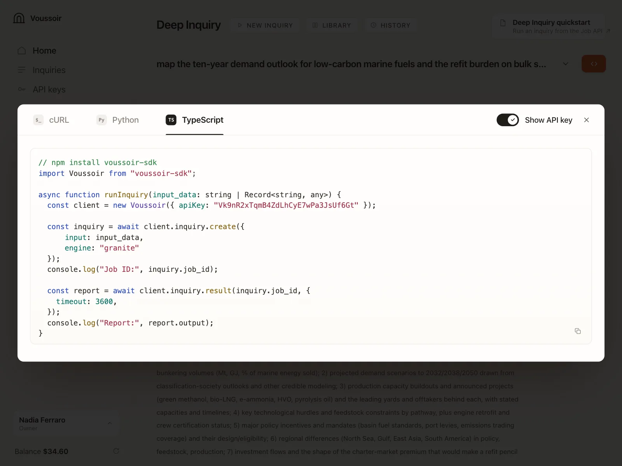Click the "Report:" log string
Viewport: 622px width, 466px height.
click(x=119, y=323)
